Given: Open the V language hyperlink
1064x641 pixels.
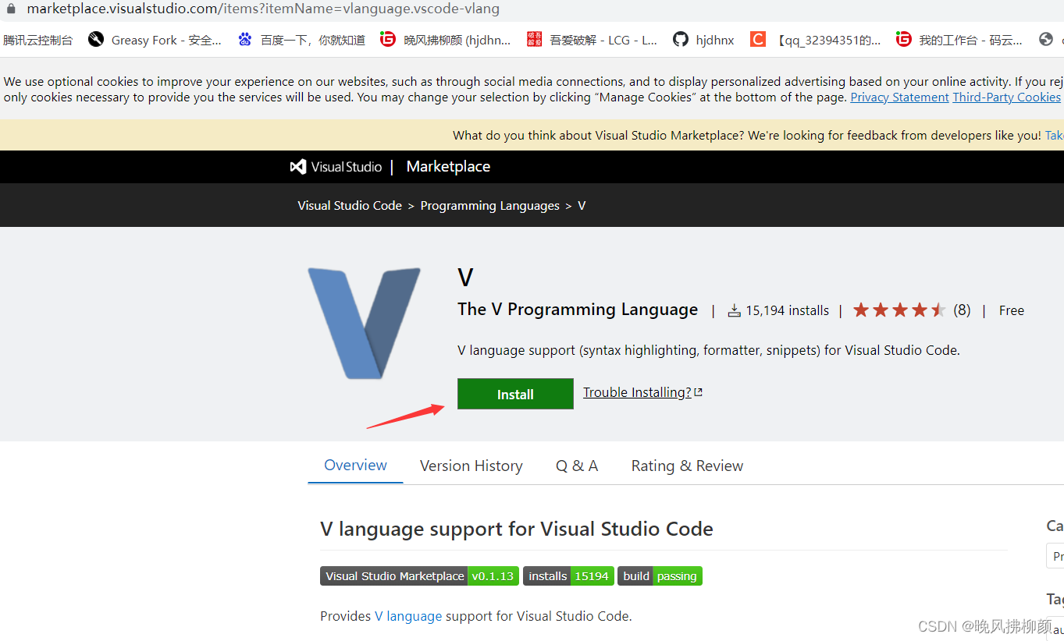Looking at the screenshot, I should click(x=408, y=616).
